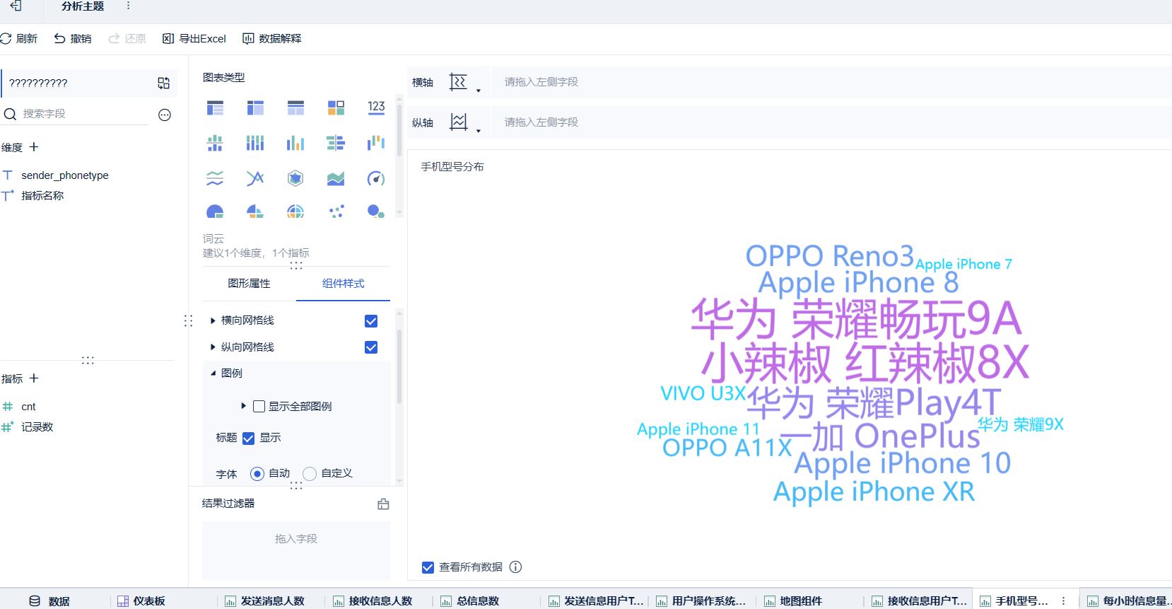Switch to the 发送消息人数 tab
Image resolution: width=1172 pixels, height=609 pixels.
click(x=264, y=601)
